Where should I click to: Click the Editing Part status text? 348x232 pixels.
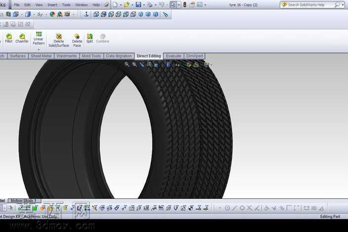(330, 217)
